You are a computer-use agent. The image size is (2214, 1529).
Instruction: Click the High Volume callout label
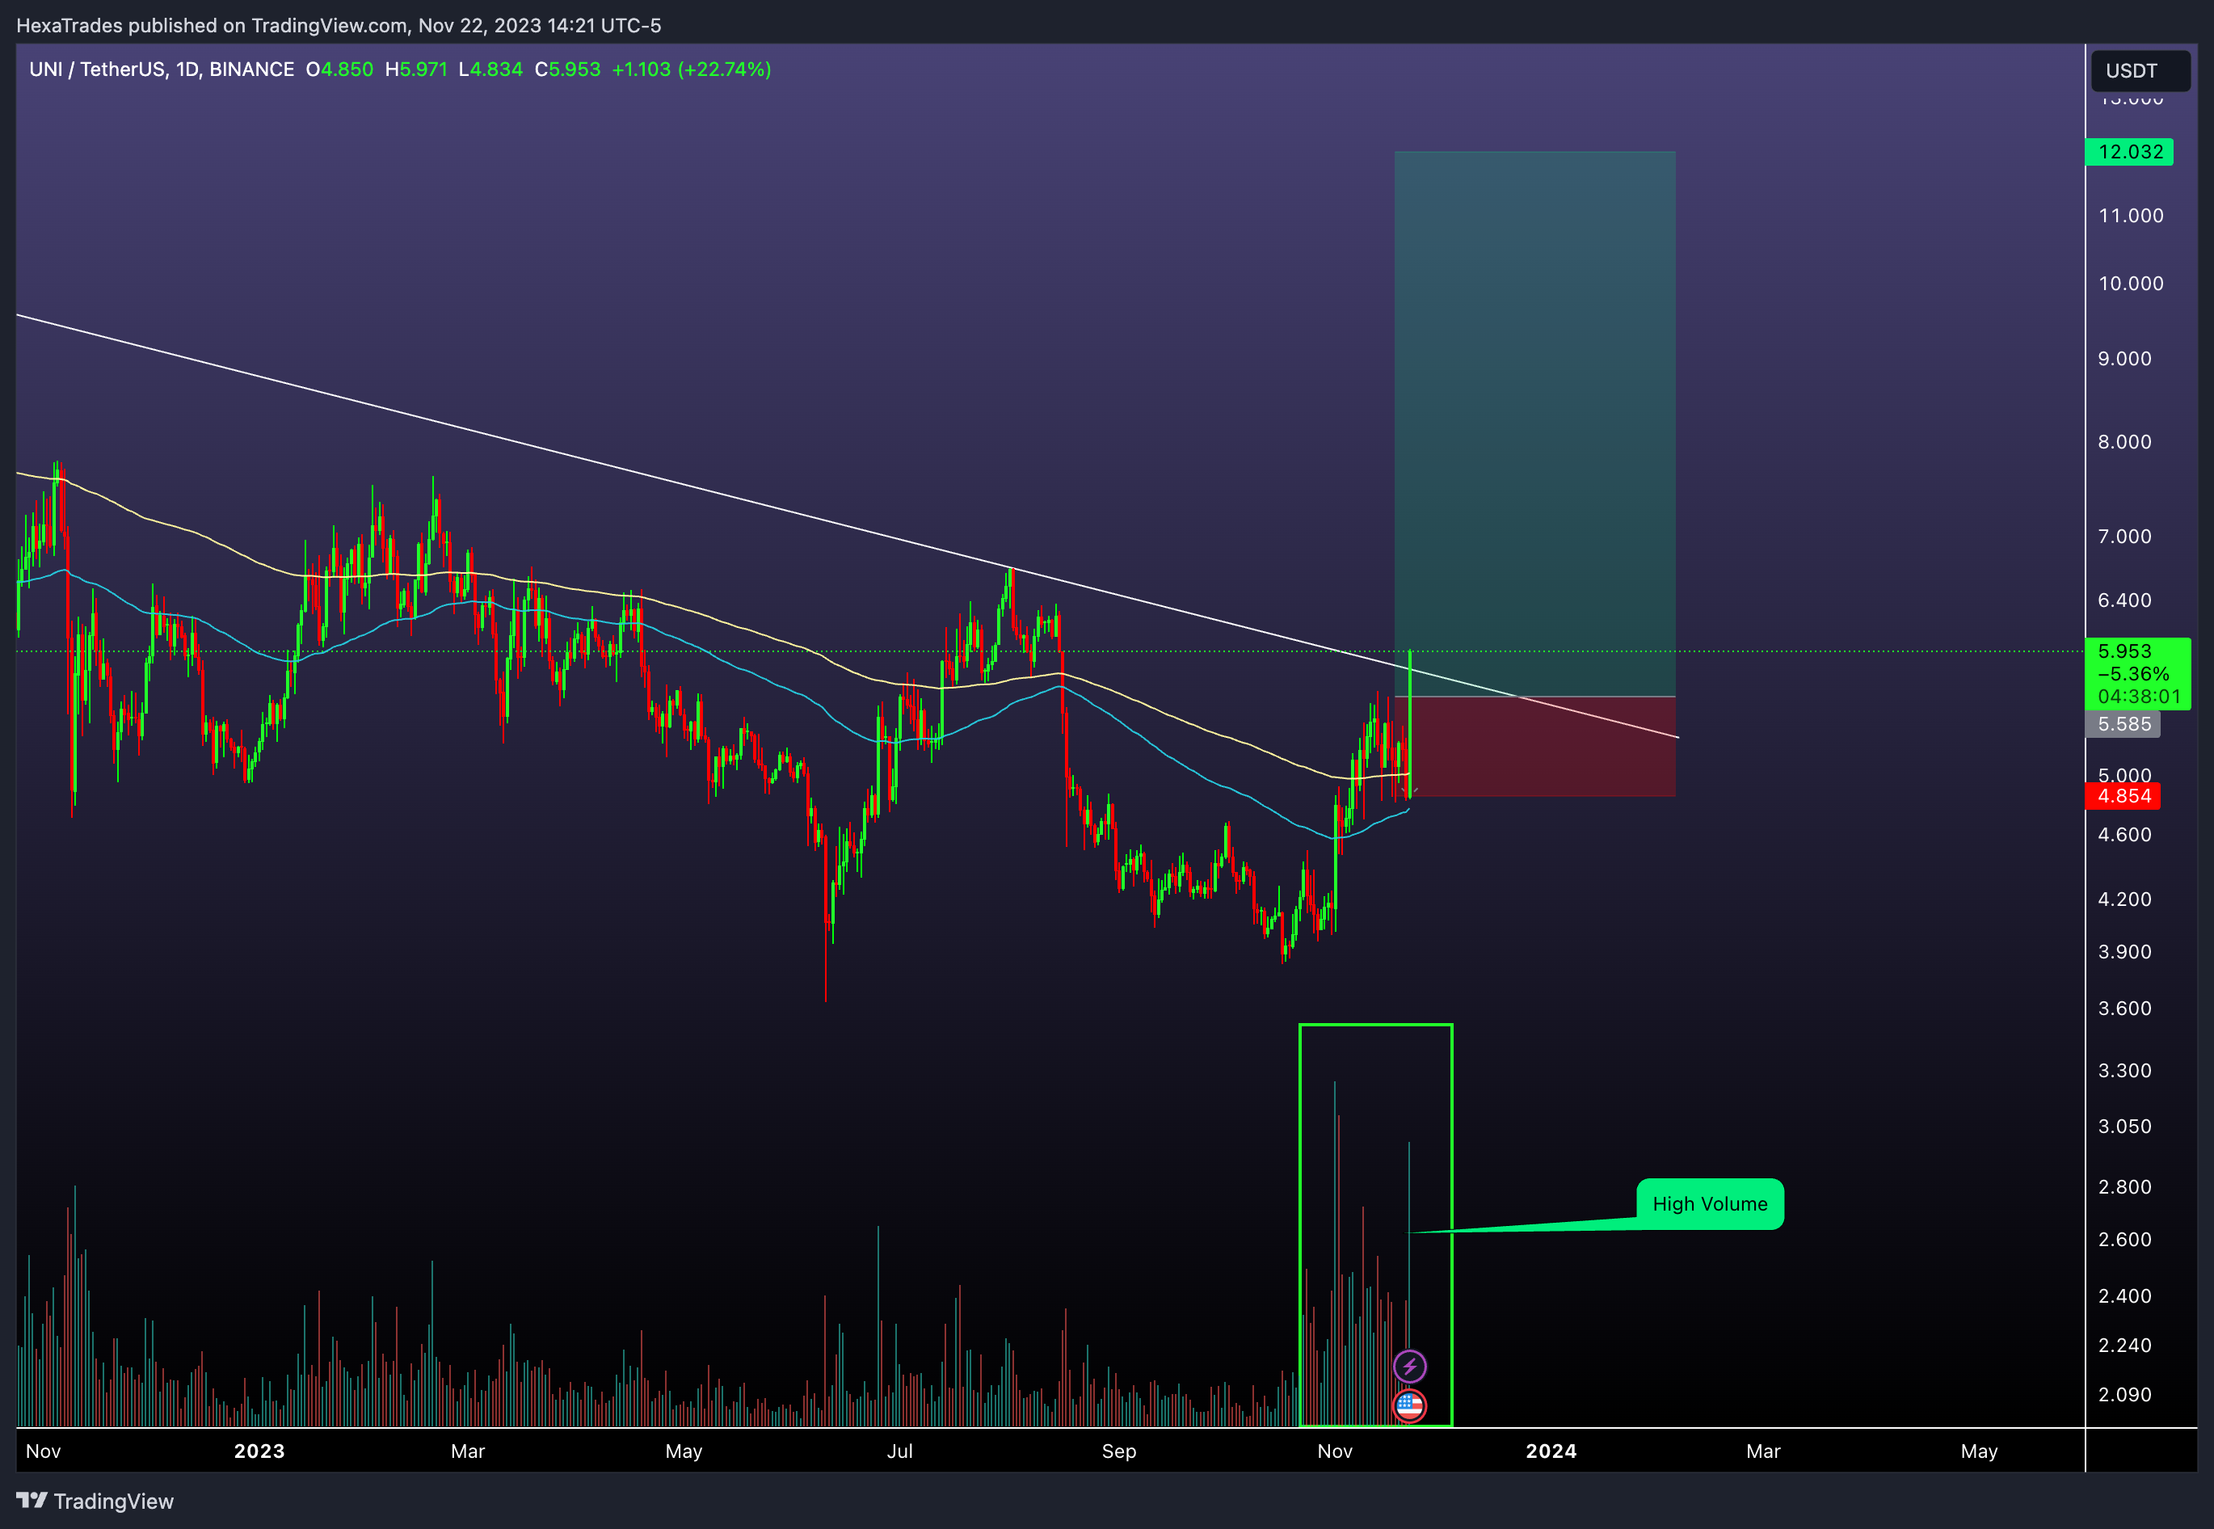(1709, 1203)
